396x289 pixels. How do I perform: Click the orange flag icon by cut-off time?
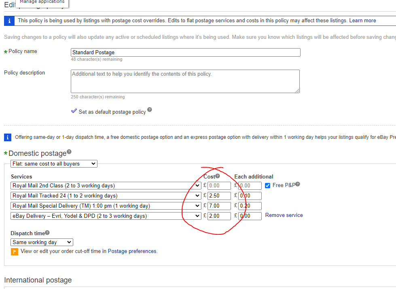point(15,252)
